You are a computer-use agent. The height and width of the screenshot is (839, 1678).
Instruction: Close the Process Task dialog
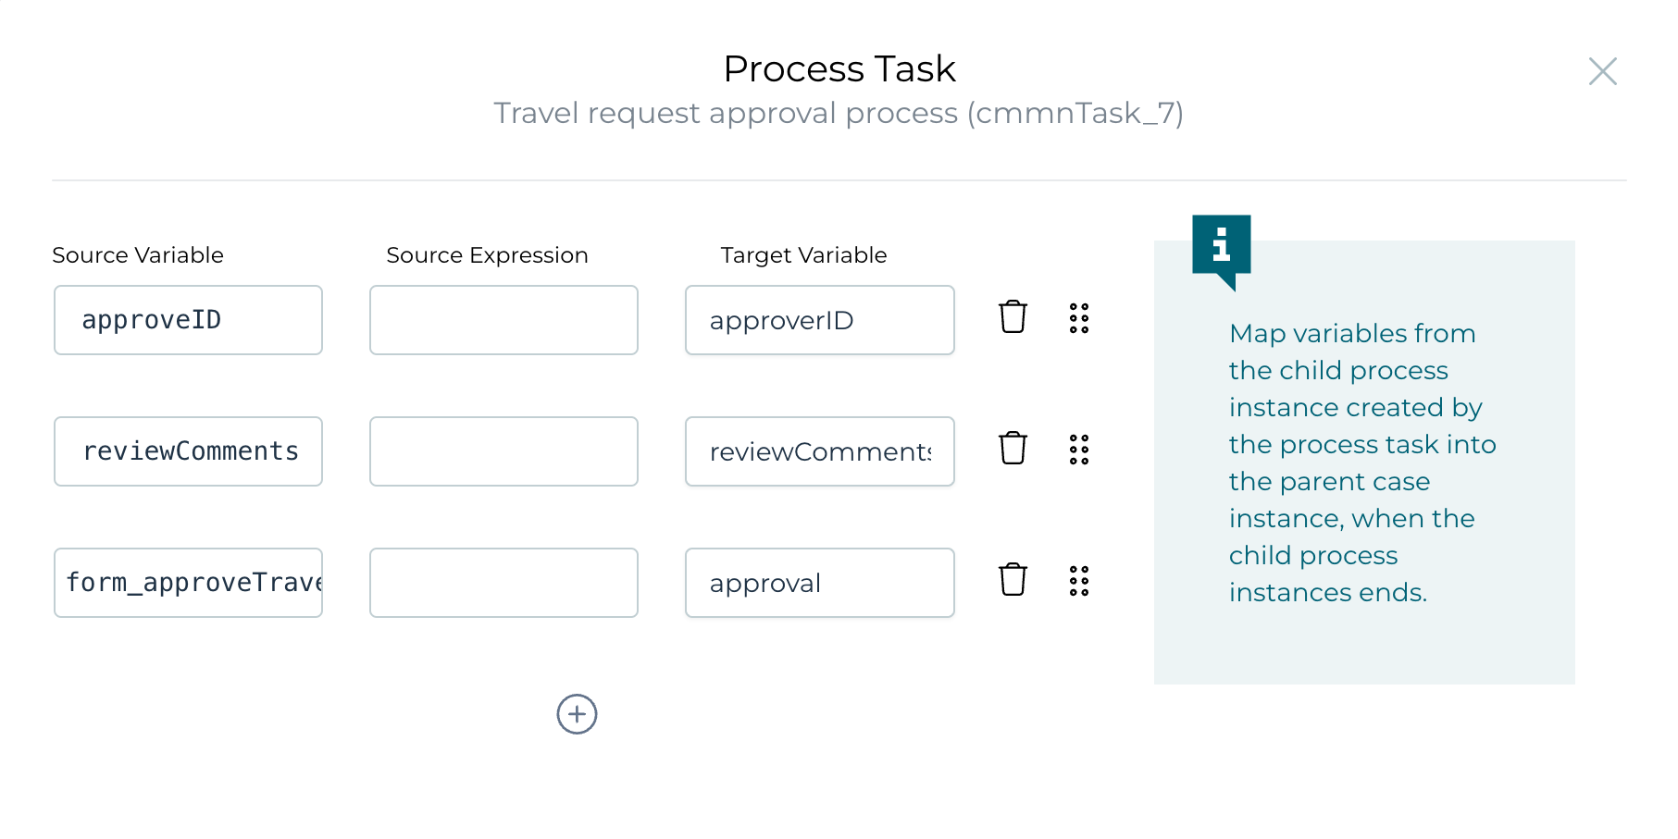pyautogui.click(x=1604, y=71)
